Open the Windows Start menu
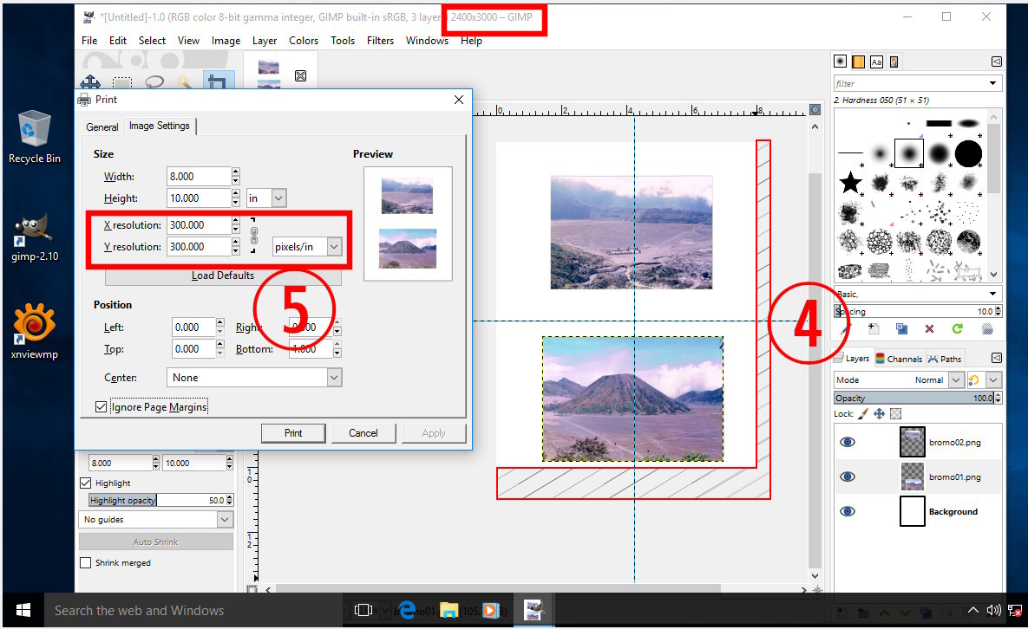Screen dimensions: 1028x629 point(23,610)
